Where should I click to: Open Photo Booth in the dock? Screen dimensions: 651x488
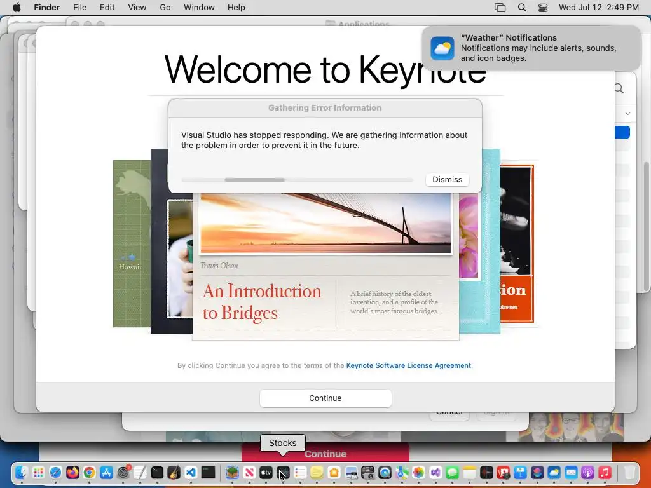click(x=504, y=472)
